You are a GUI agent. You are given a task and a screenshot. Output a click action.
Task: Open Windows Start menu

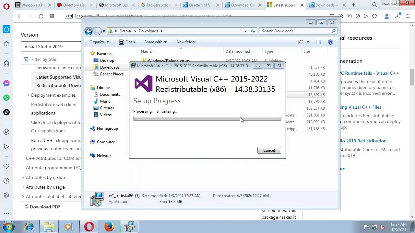(8, 226)
